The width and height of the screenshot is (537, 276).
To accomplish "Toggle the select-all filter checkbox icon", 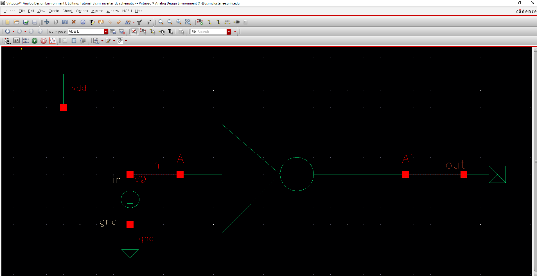I will click(x=134, y=32).
